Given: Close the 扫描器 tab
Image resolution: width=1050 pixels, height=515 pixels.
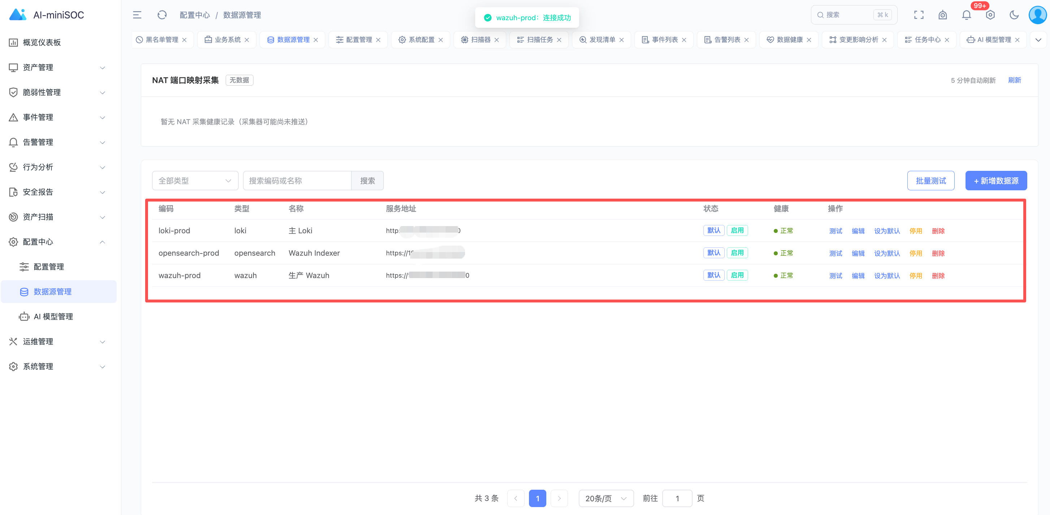Looking at the screenshot, I should (496, 40).
